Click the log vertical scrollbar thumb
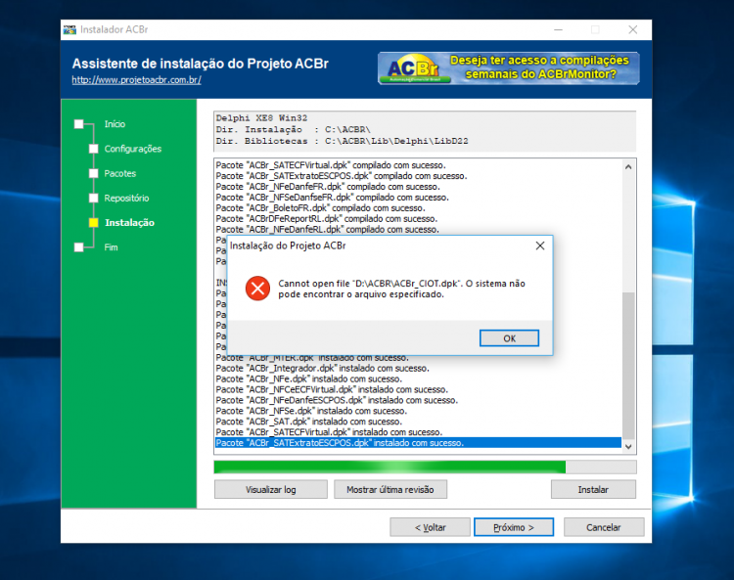 628,366
